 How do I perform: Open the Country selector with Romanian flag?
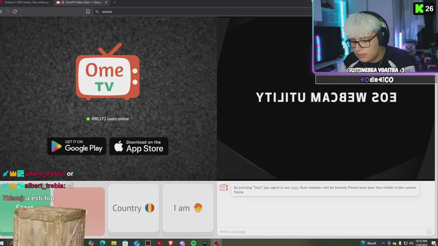point(133,208)
